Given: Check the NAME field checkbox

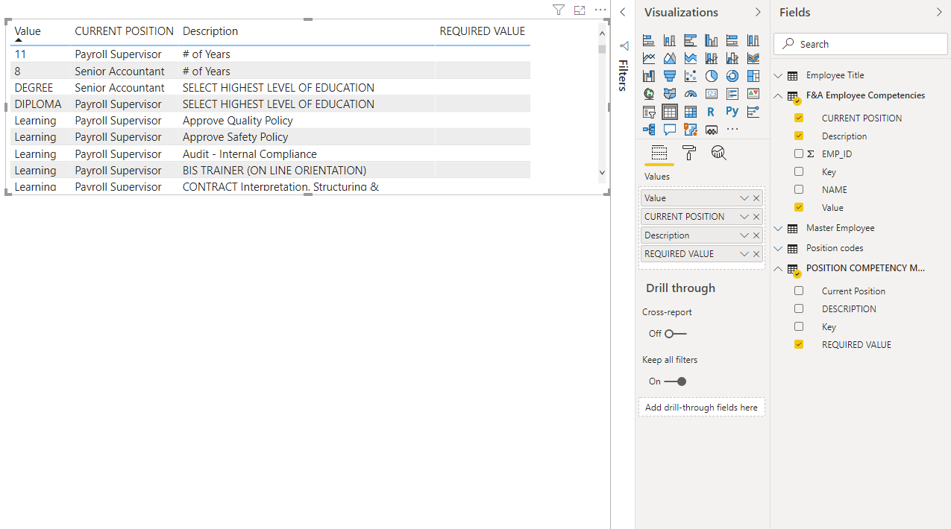Looking at the screenshot, I should point(799,189).
